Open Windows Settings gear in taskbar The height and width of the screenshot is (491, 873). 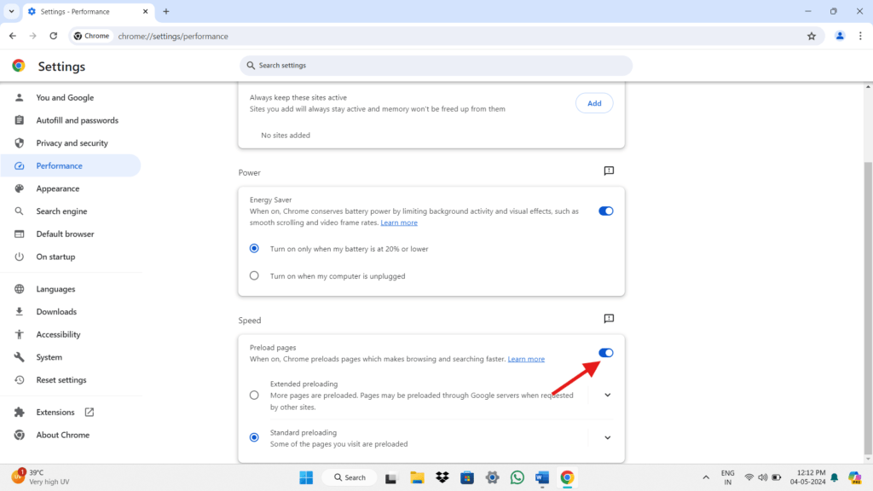tap(492, 477)
